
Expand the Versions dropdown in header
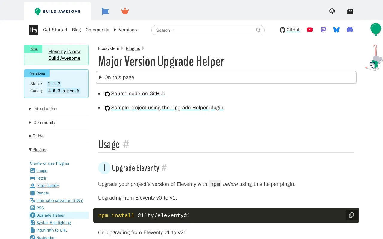point(125,30)
